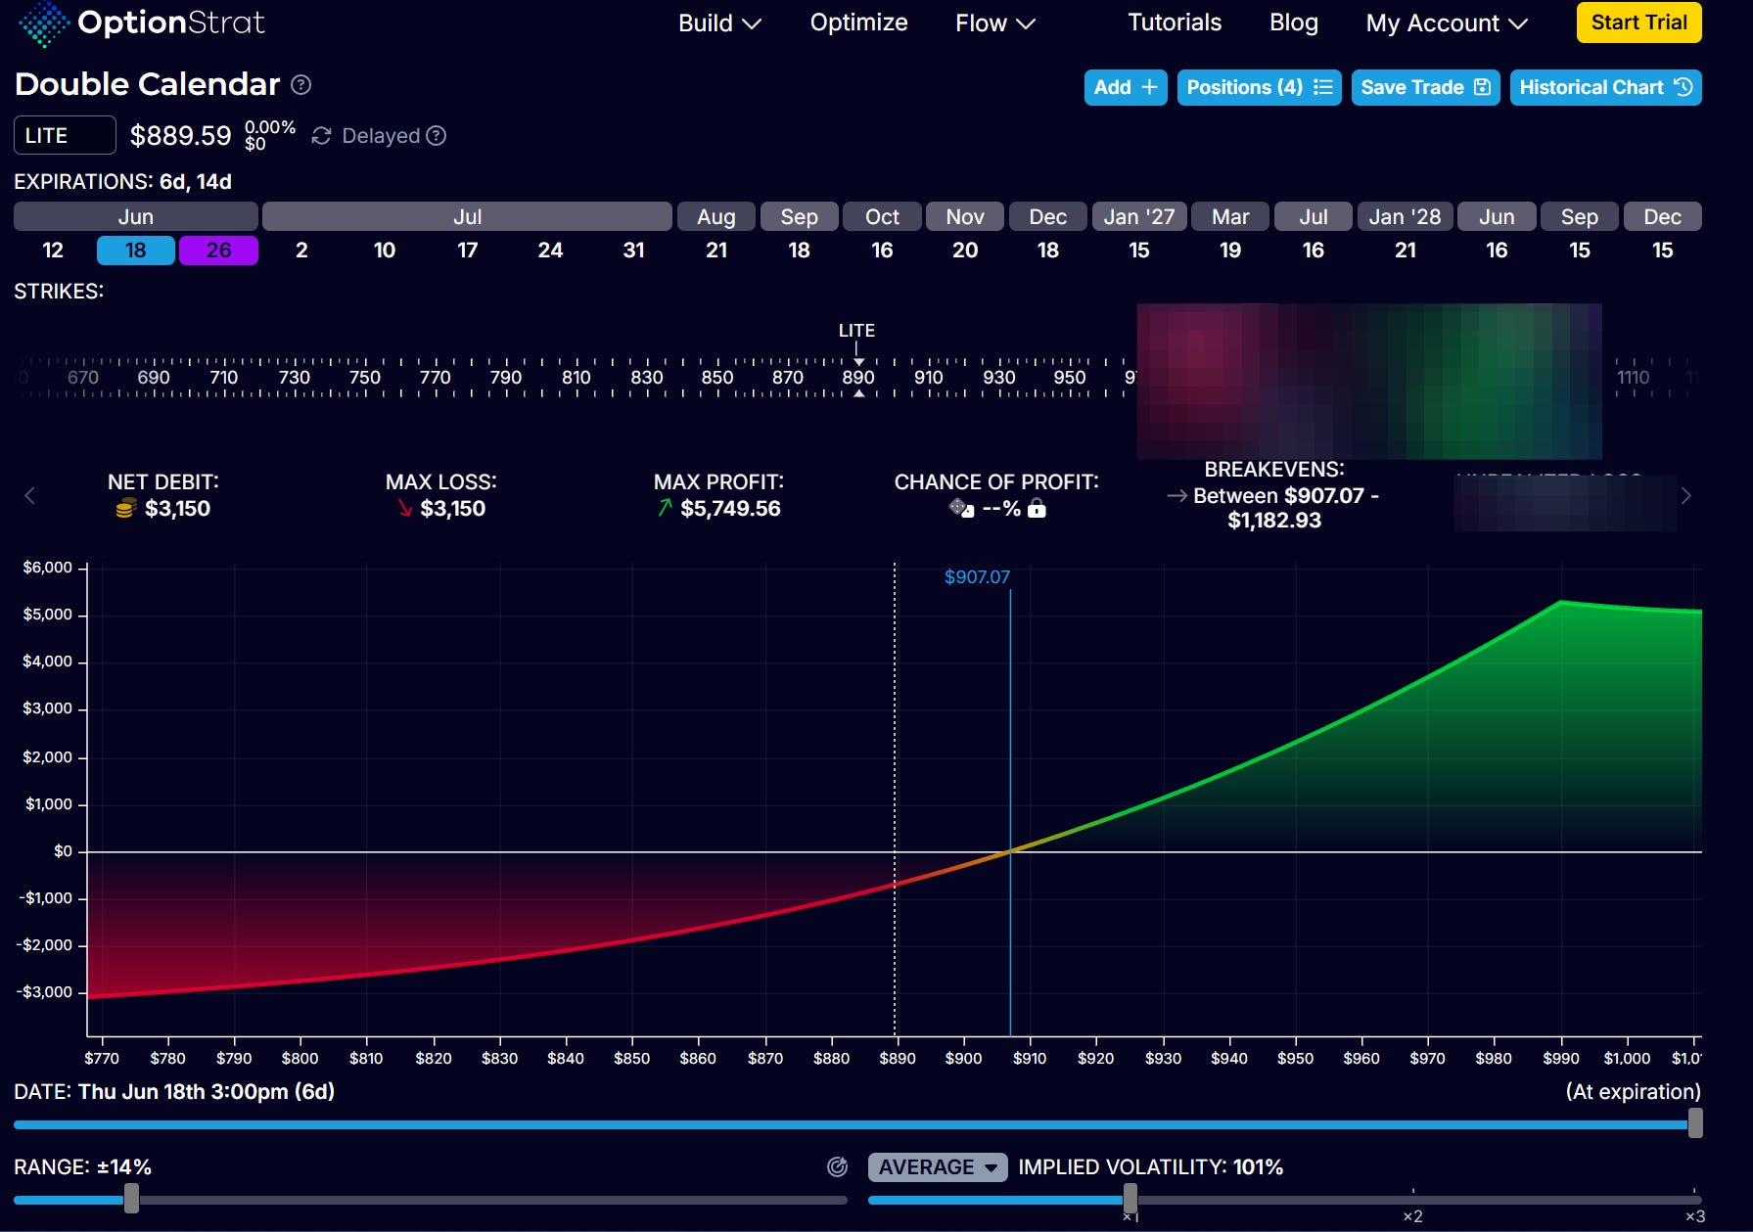Open the Optimize menu item

point(858,23)
